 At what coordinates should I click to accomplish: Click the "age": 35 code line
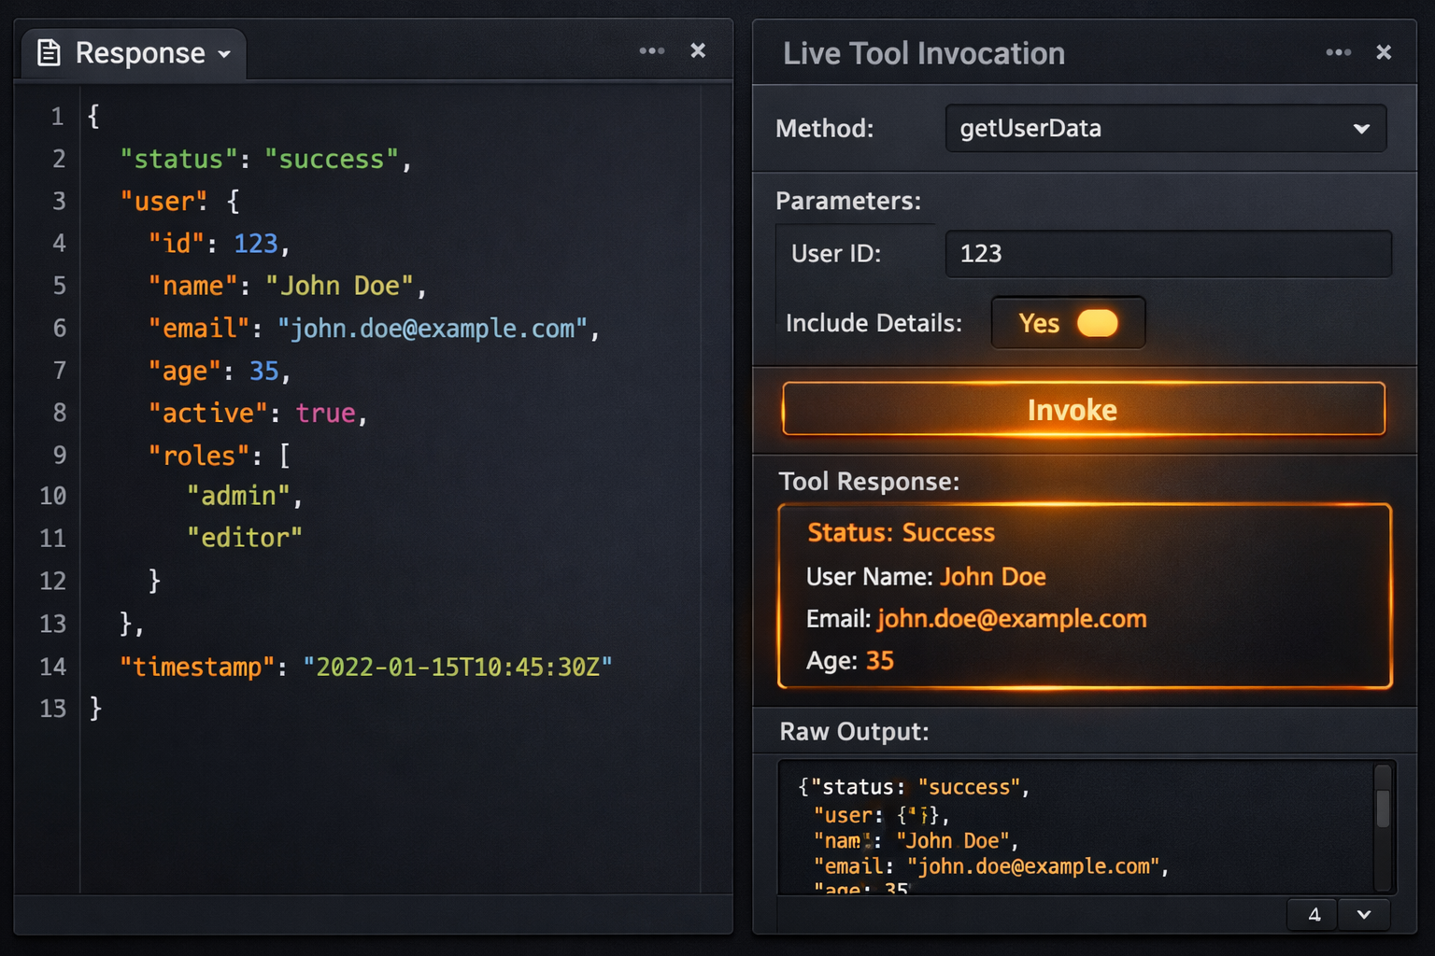coord(219,372)
